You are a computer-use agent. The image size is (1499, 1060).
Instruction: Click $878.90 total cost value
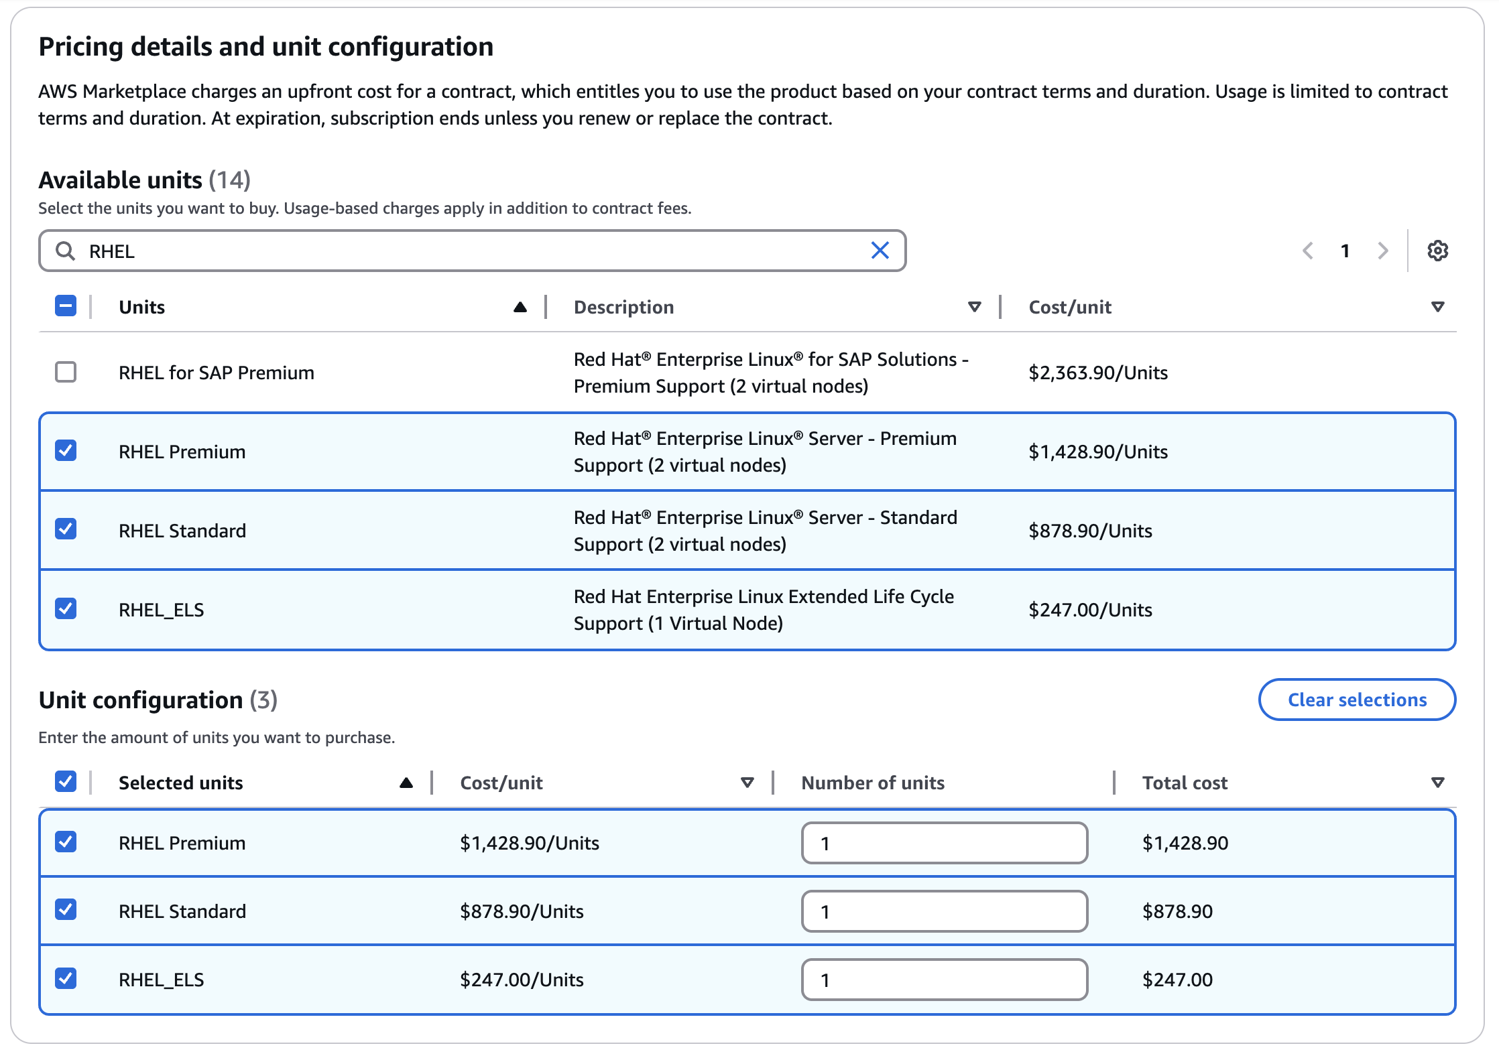point(1177,911)
